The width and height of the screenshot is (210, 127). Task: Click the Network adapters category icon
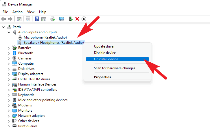[x=14, y=116]
